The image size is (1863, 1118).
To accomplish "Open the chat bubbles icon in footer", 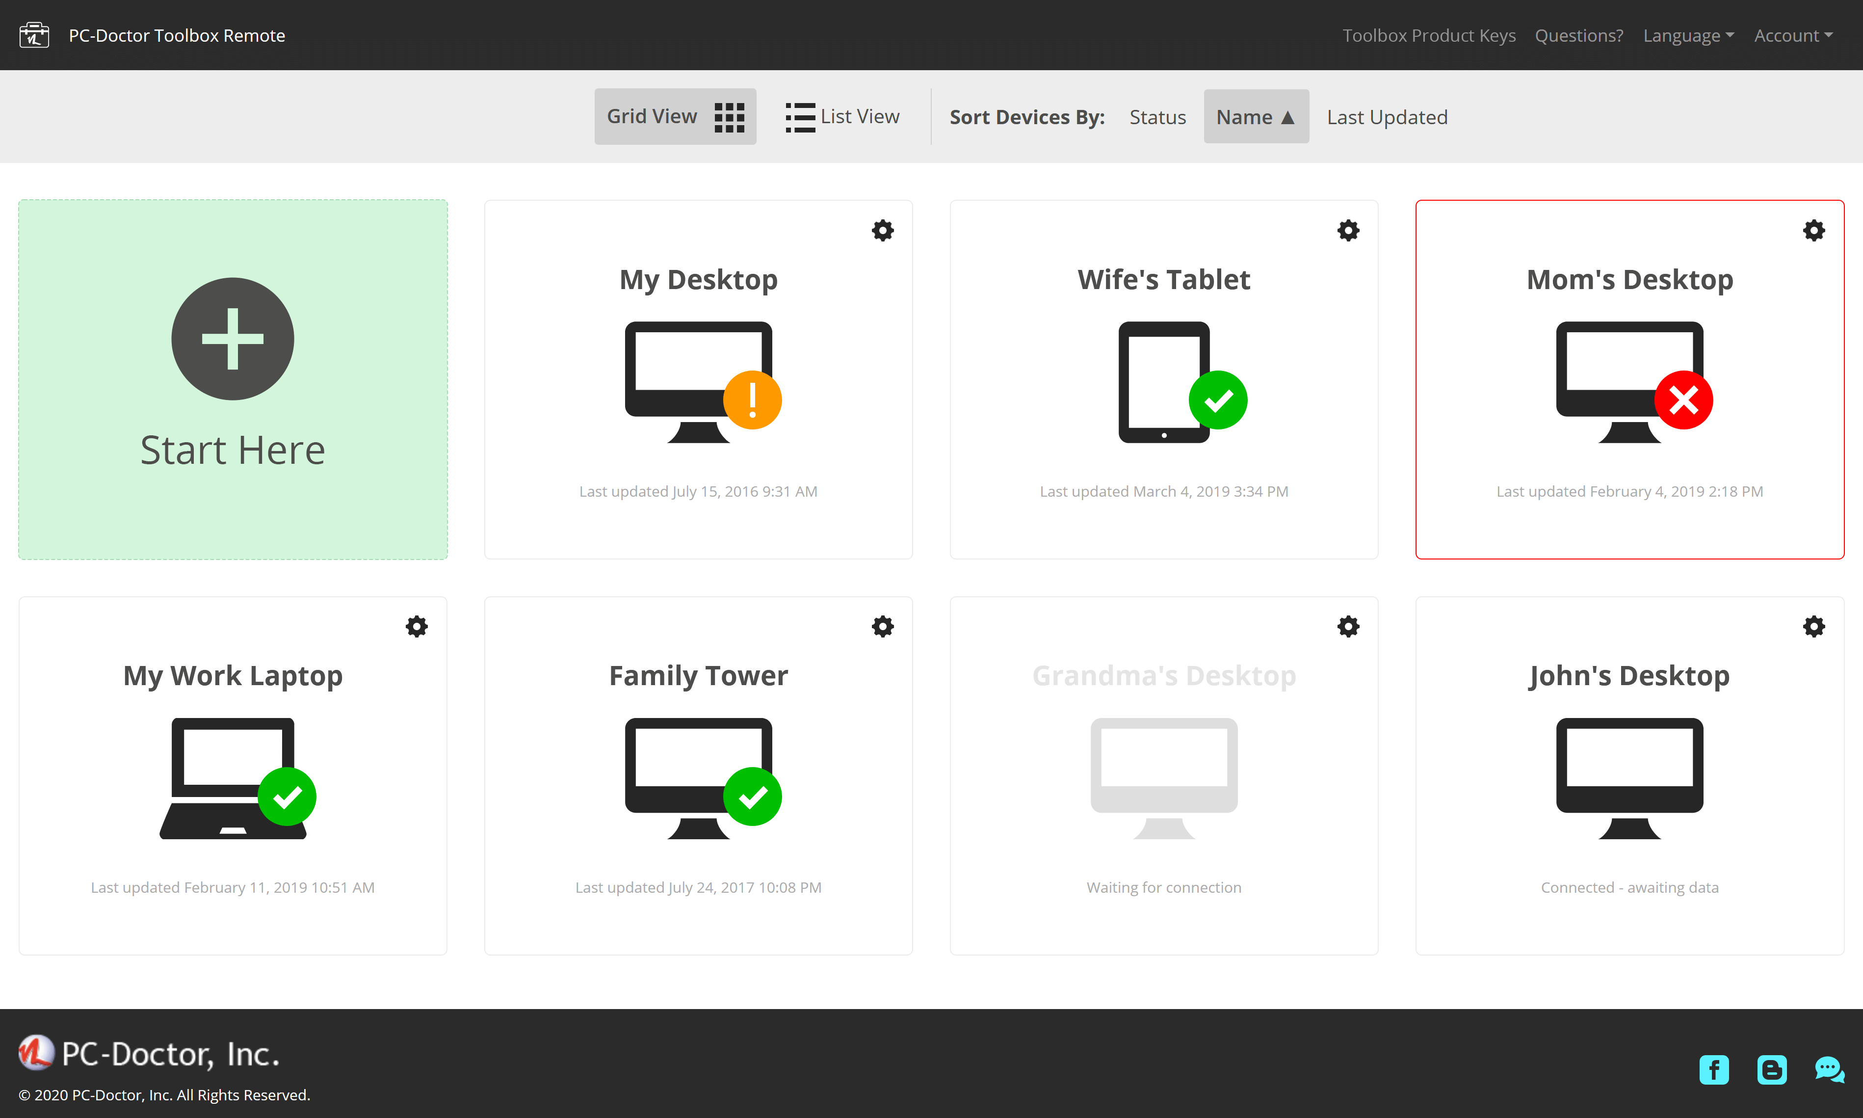I will point(1829,1070).
